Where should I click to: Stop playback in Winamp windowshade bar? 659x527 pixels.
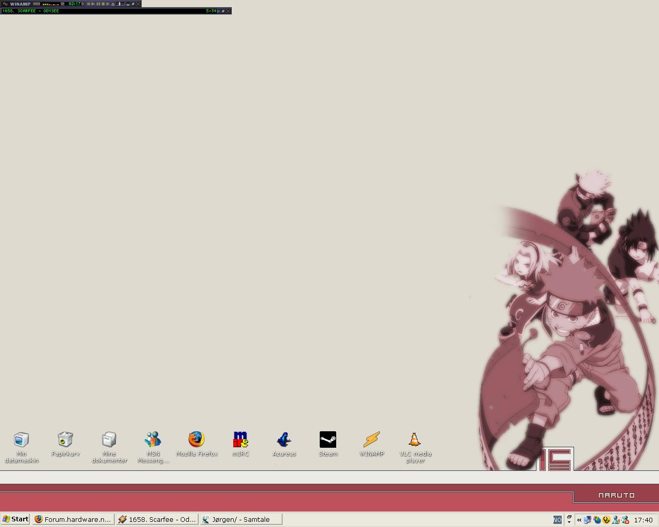[103, 4]
